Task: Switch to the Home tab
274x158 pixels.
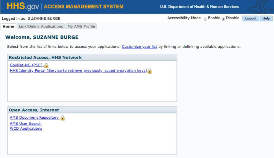Action: coord(8,26)
